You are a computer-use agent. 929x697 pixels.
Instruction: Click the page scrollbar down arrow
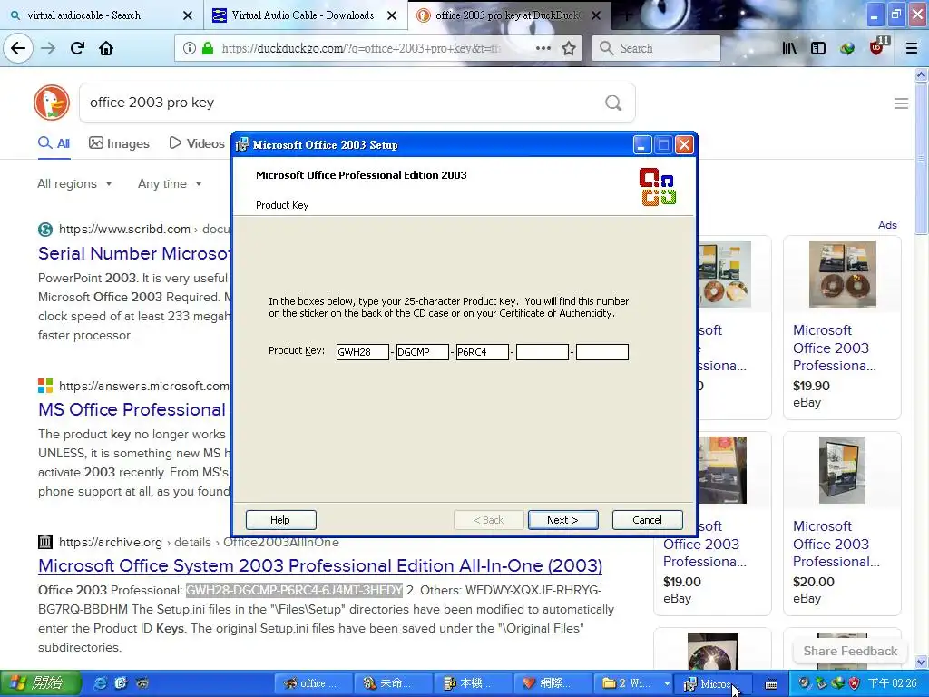tap(922, 663)
